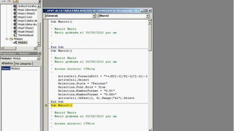Click the highlighted Sub Macro3() line
This screenshot has width=234, height=131.
pos(61,105)
